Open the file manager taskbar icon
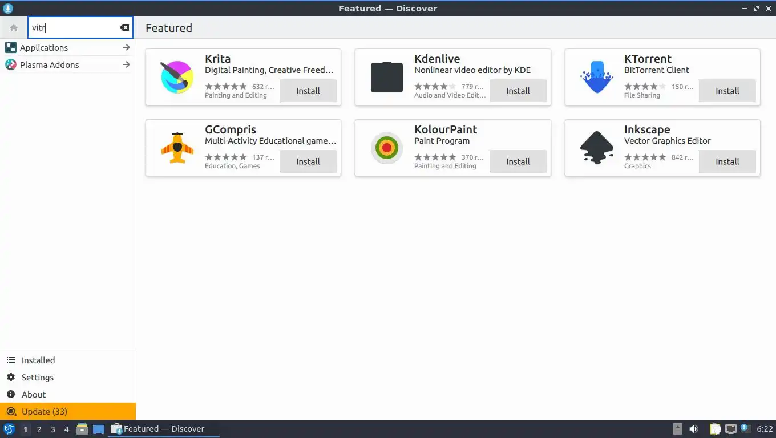Viewport: 776px width, 438px height. coord(82,429)
